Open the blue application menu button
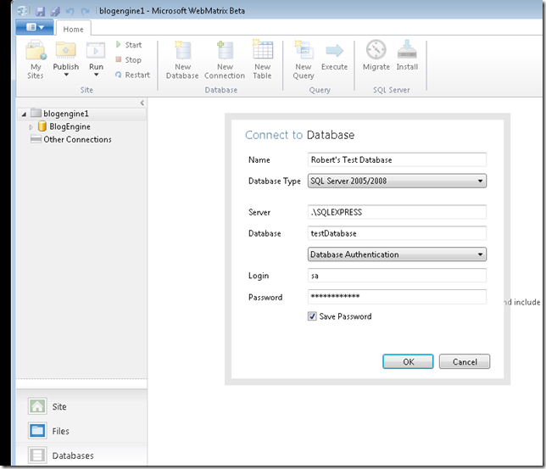 (35, 27)
